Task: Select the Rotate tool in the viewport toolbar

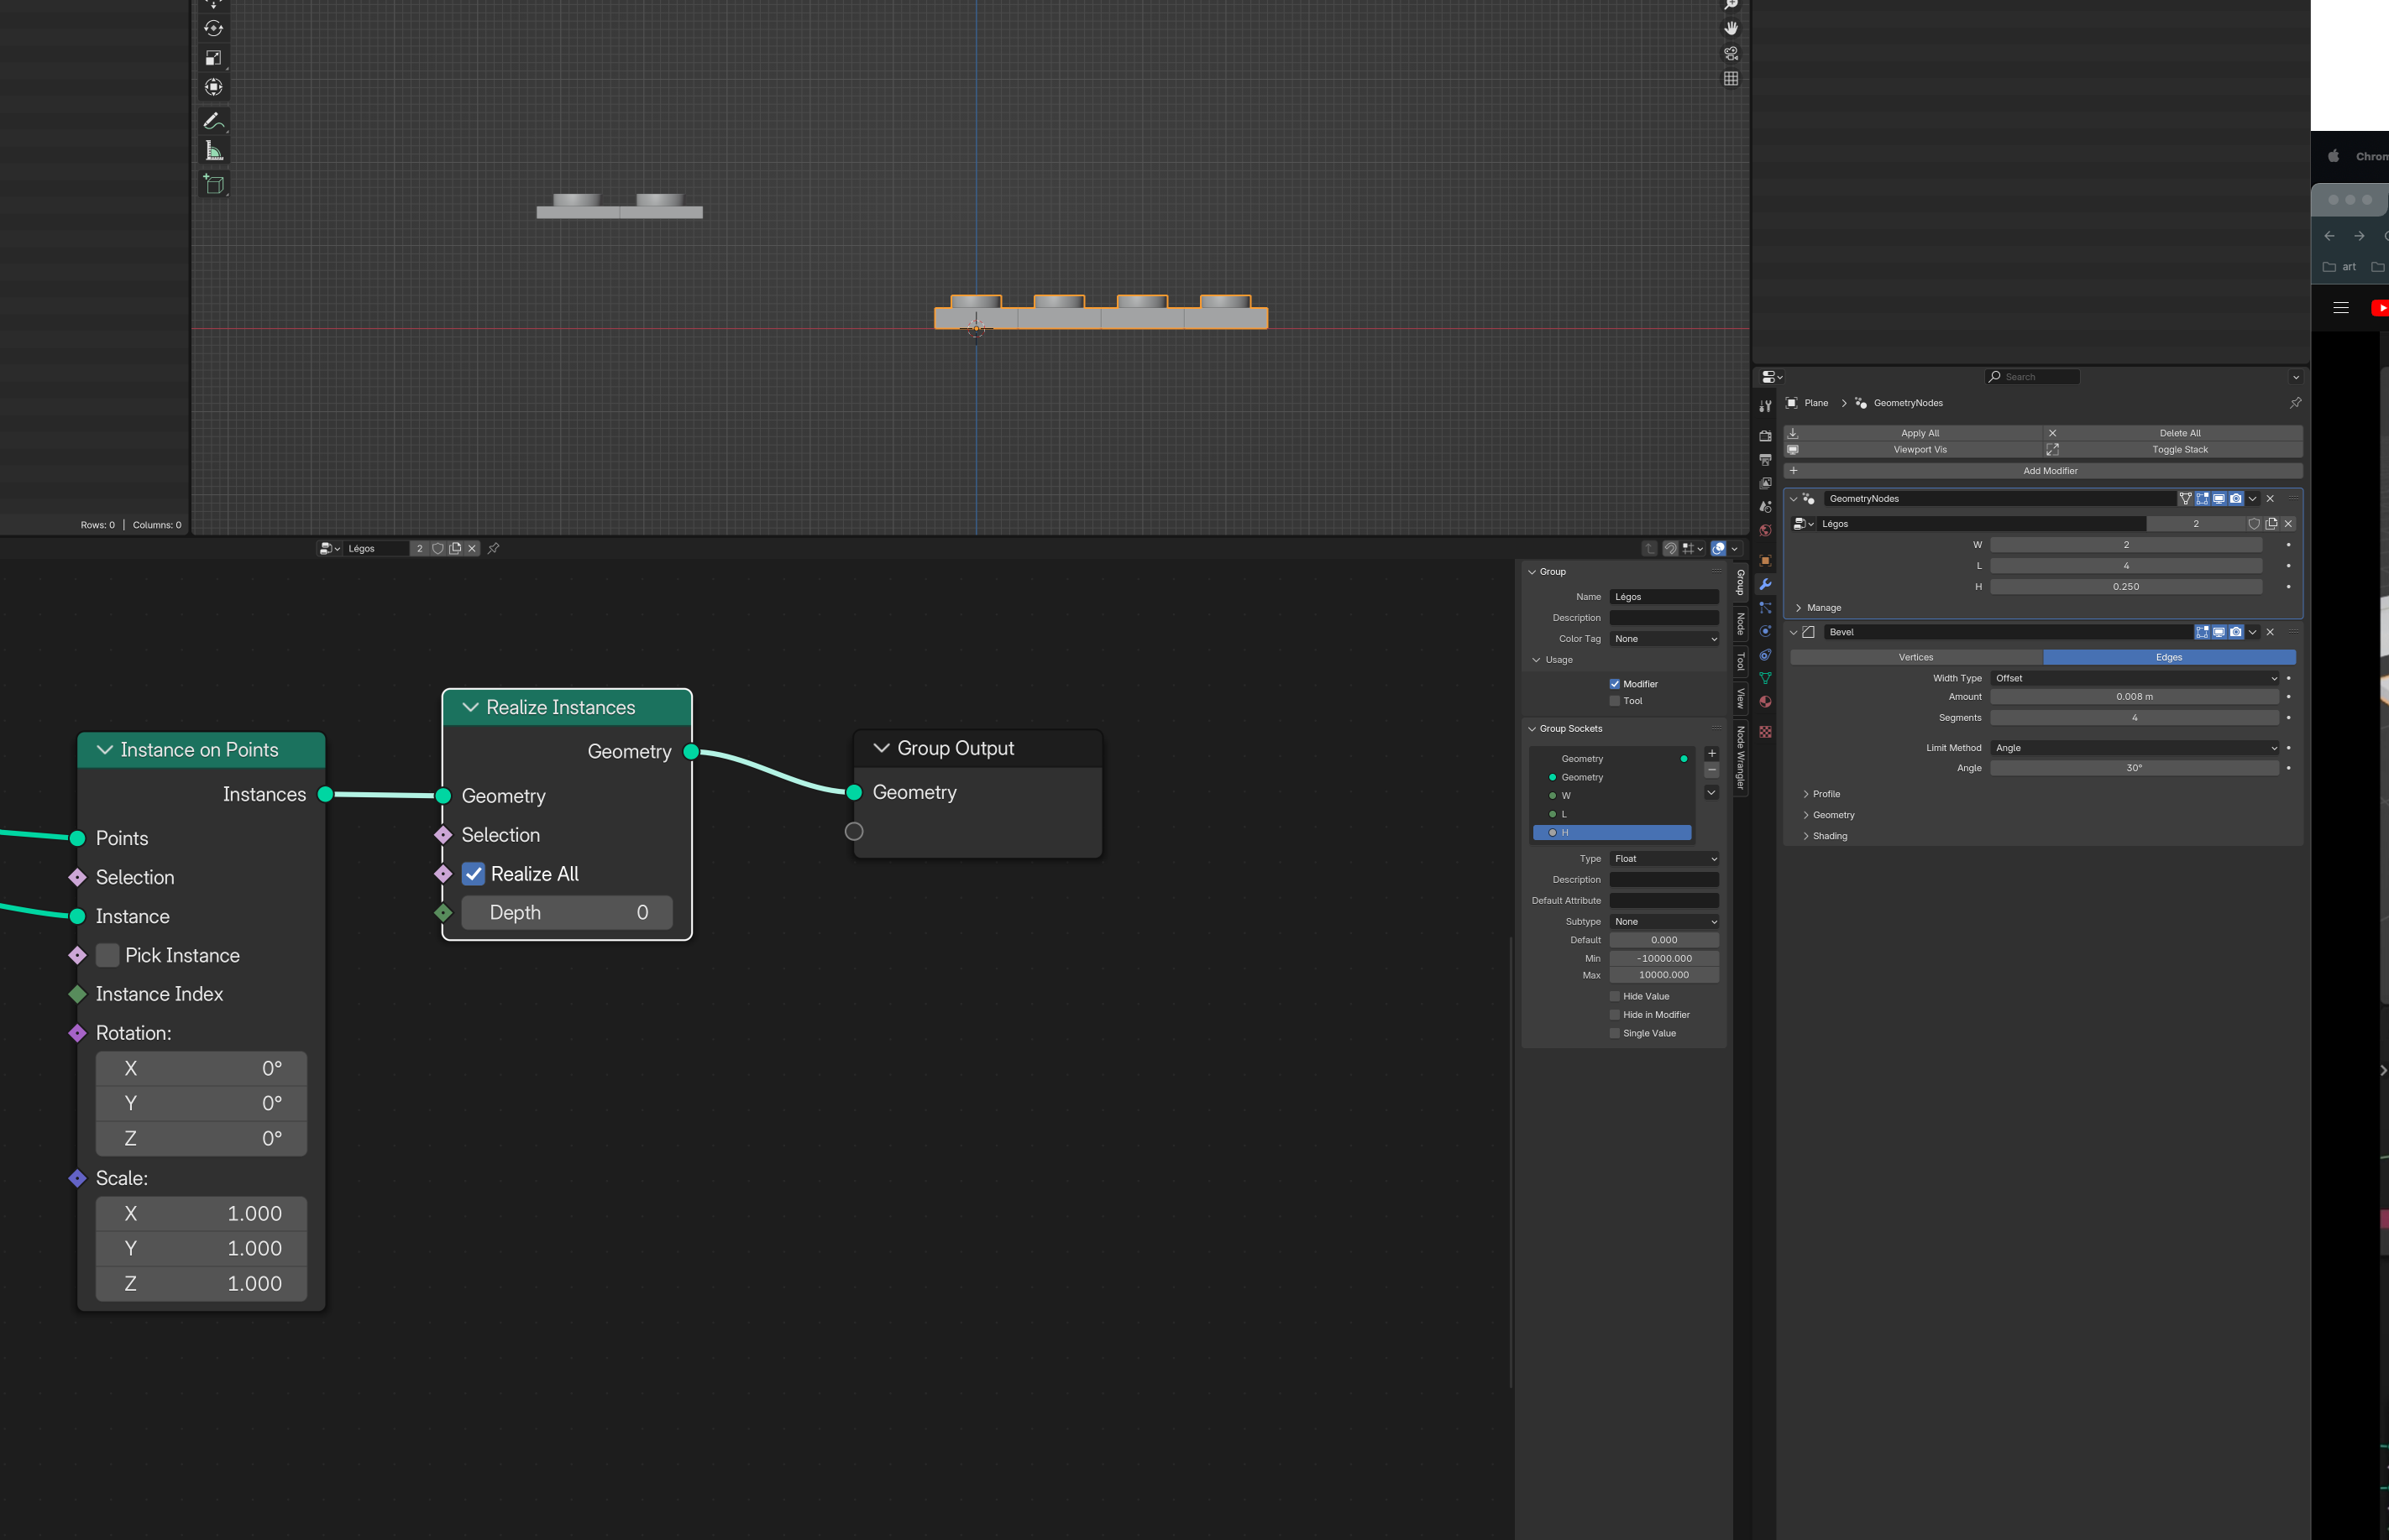Action: pos(213,28)
